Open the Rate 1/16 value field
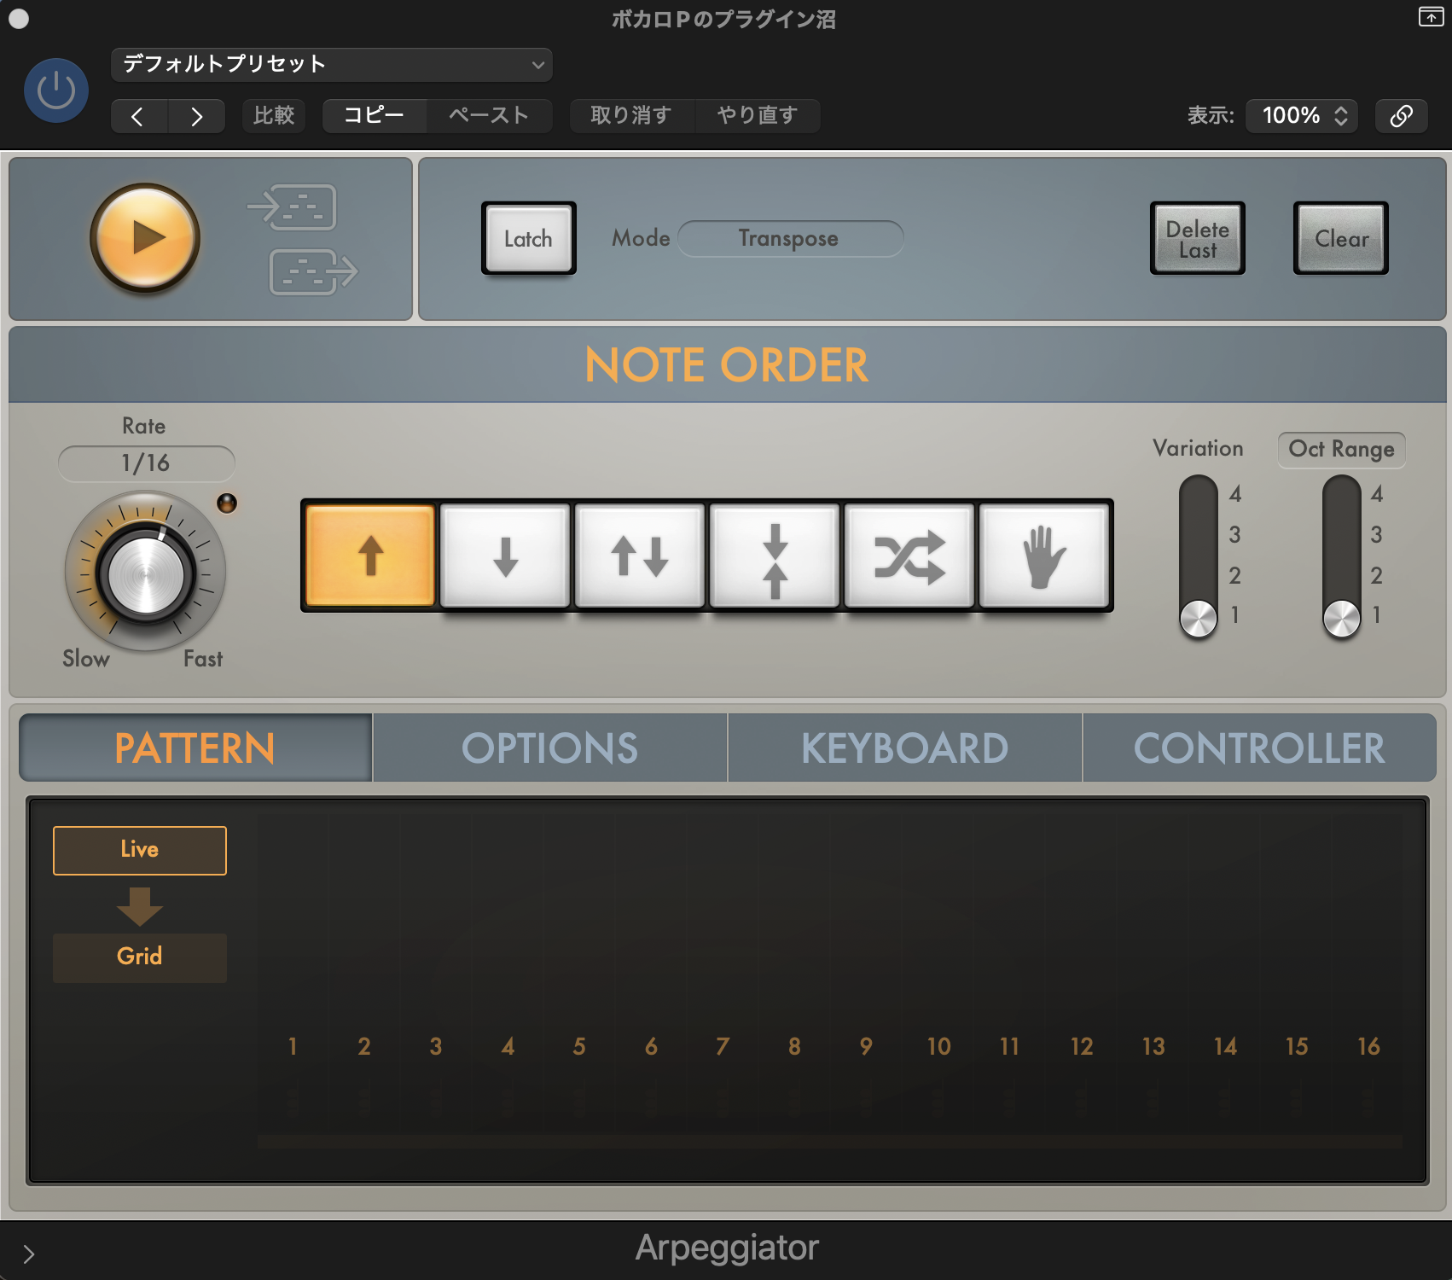The image size is (1452, 1280). point(146,463)
